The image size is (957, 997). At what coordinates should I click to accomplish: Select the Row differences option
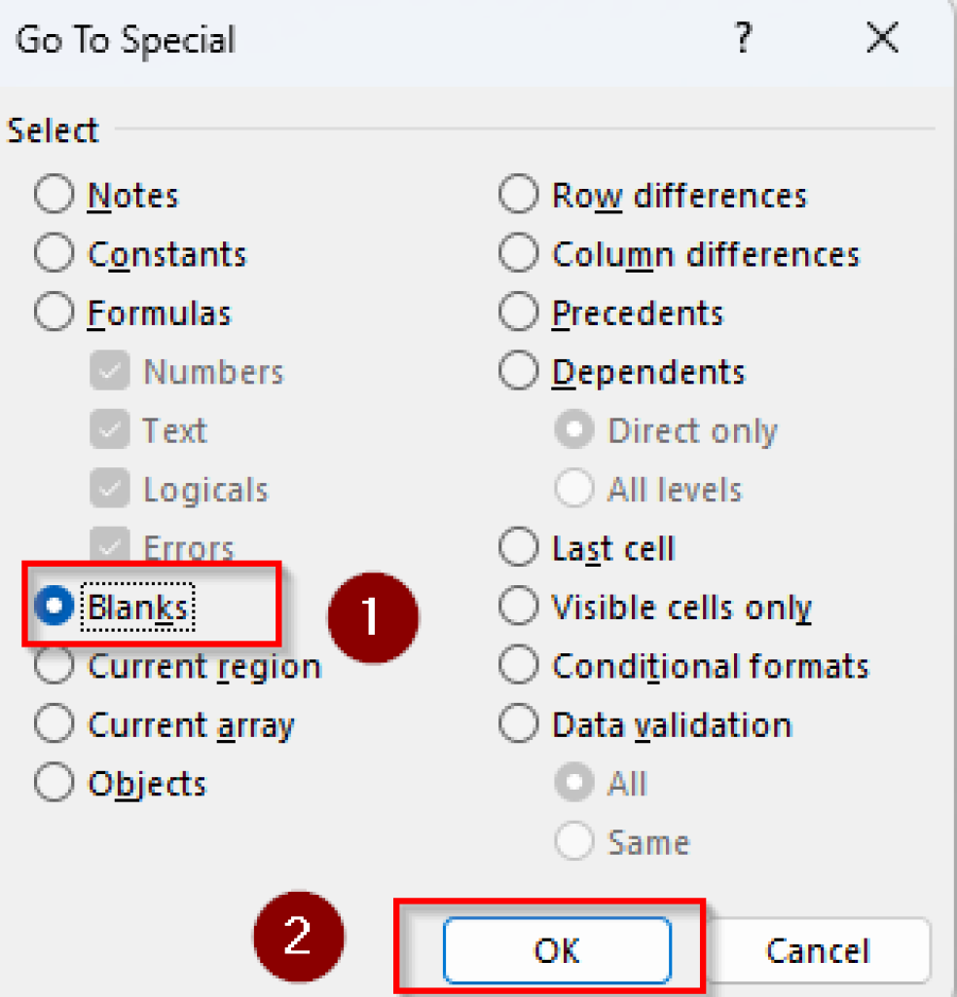click(x=518, y=195)
